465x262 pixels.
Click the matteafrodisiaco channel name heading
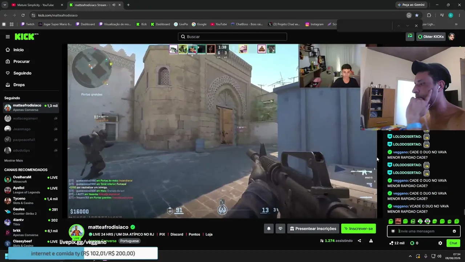pos(108,227)
